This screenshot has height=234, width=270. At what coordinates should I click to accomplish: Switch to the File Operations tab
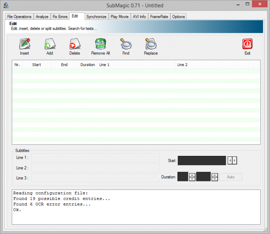coord(19,17)
